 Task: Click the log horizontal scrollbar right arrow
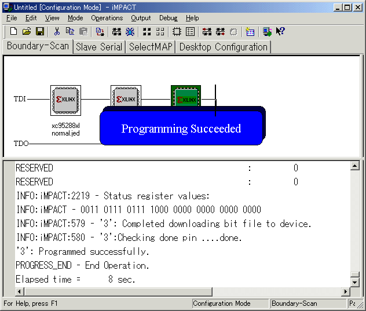tap(346, 292)
